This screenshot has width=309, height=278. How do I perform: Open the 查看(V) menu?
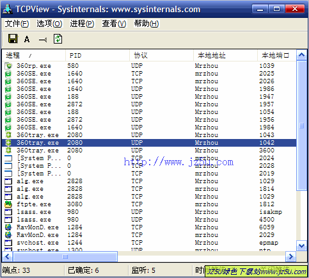[x=114, y=24]
